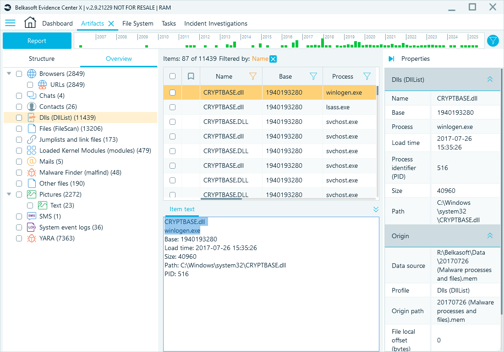Click the Home icon in the top bar

30,22
